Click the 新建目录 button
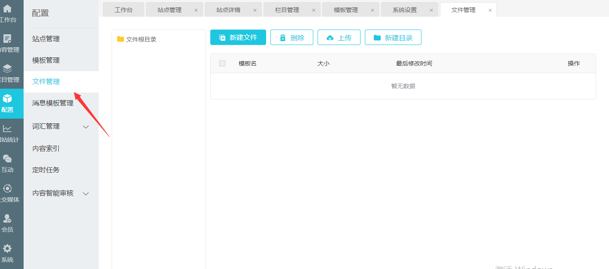This screenshot has height=269, width=609. tap(393, 37)
